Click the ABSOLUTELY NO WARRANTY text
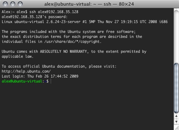 coord(63,51)
